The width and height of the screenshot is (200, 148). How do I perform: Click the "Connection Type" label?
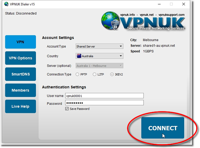click(59, 74)
